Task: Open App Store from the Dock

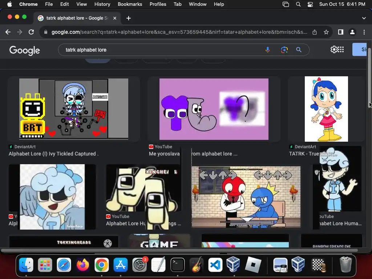Action: pyautogui.click(x=121, y=265)
